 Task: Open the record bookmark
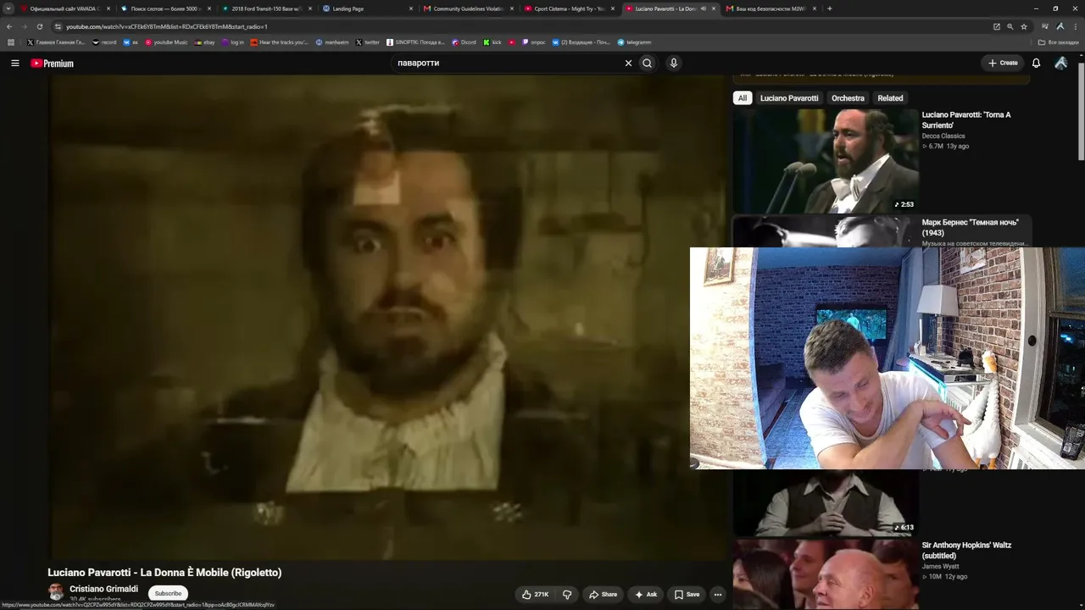pyautogui.click(x=104, y=42)
